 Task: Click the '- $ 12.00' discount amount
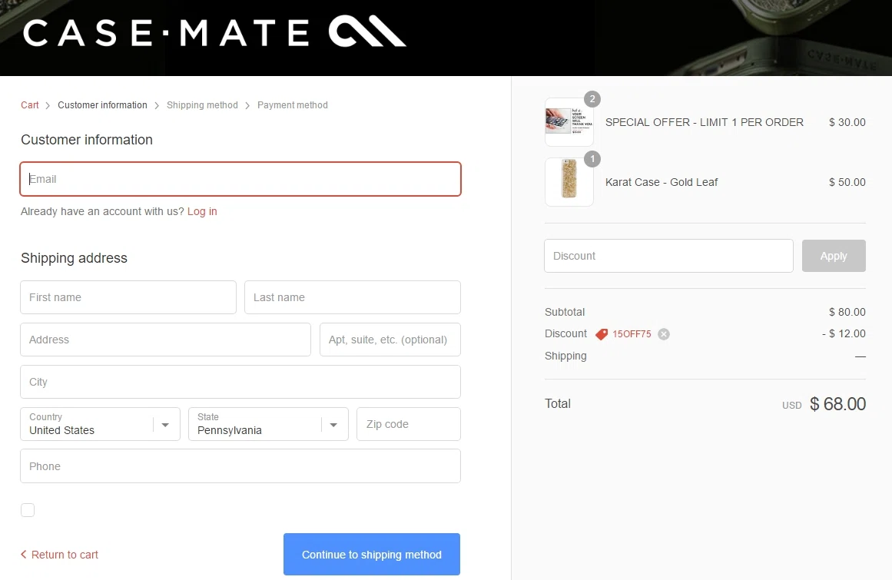844,333
